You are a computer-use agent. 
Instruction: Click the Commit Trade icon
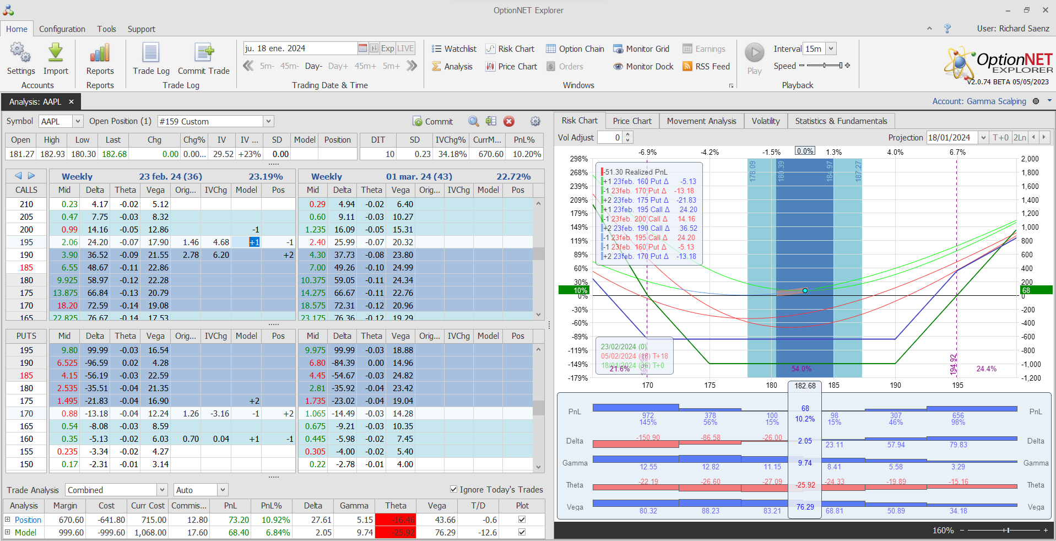pos(204,53)
